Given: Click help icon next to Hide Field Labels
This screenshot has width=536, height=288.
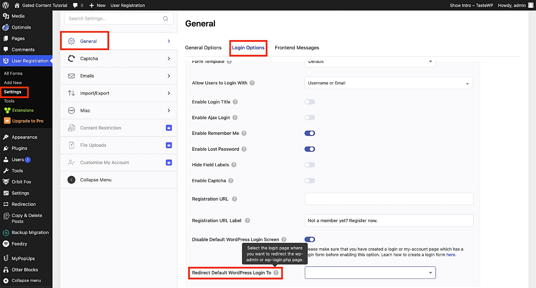Looking at the screenshot, I should pos(234,165).
